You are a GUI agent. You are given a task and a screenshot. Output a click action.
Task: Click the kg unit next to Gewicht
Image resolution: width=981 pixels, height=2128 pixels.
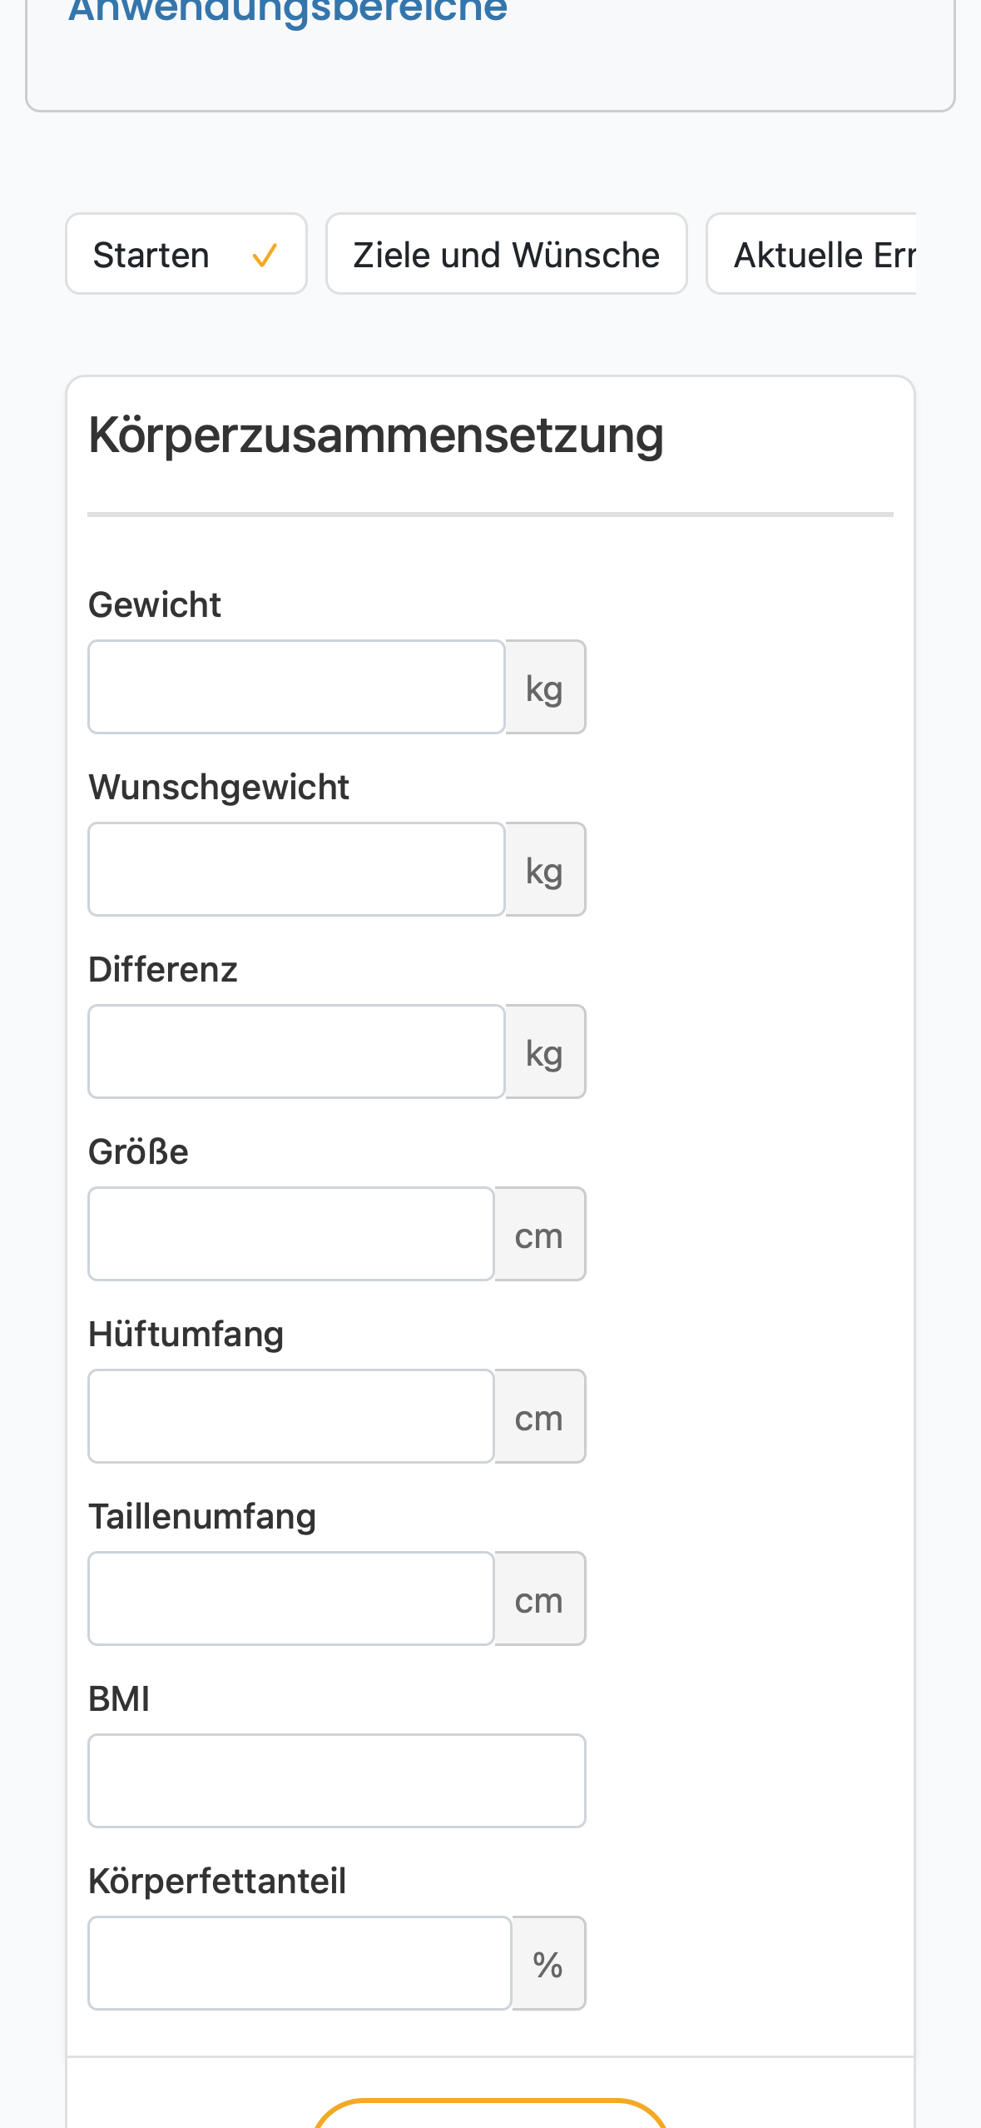tap(545, 687)
